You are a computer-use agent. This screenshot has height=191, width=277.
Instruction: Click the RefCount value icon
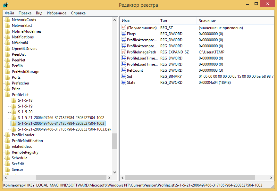click(124, 70)
